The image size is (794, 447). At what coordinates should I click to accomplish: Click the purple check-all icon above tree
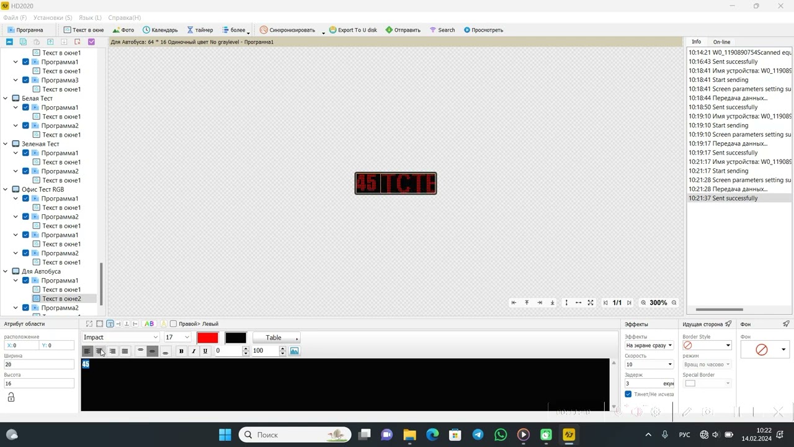[x=91, y=42]
